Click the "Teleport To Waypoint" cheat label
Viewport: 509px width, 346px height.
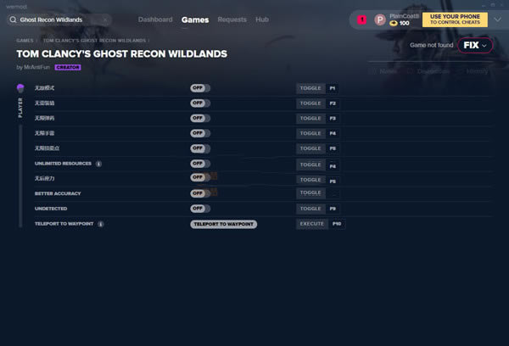[64, 224]
